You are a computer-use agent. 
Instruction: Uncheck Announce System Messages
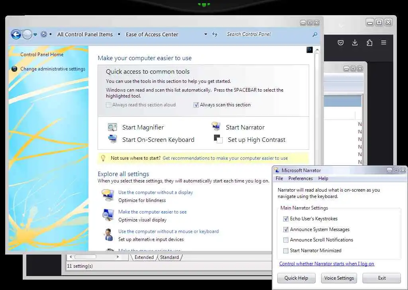[286, 229]
